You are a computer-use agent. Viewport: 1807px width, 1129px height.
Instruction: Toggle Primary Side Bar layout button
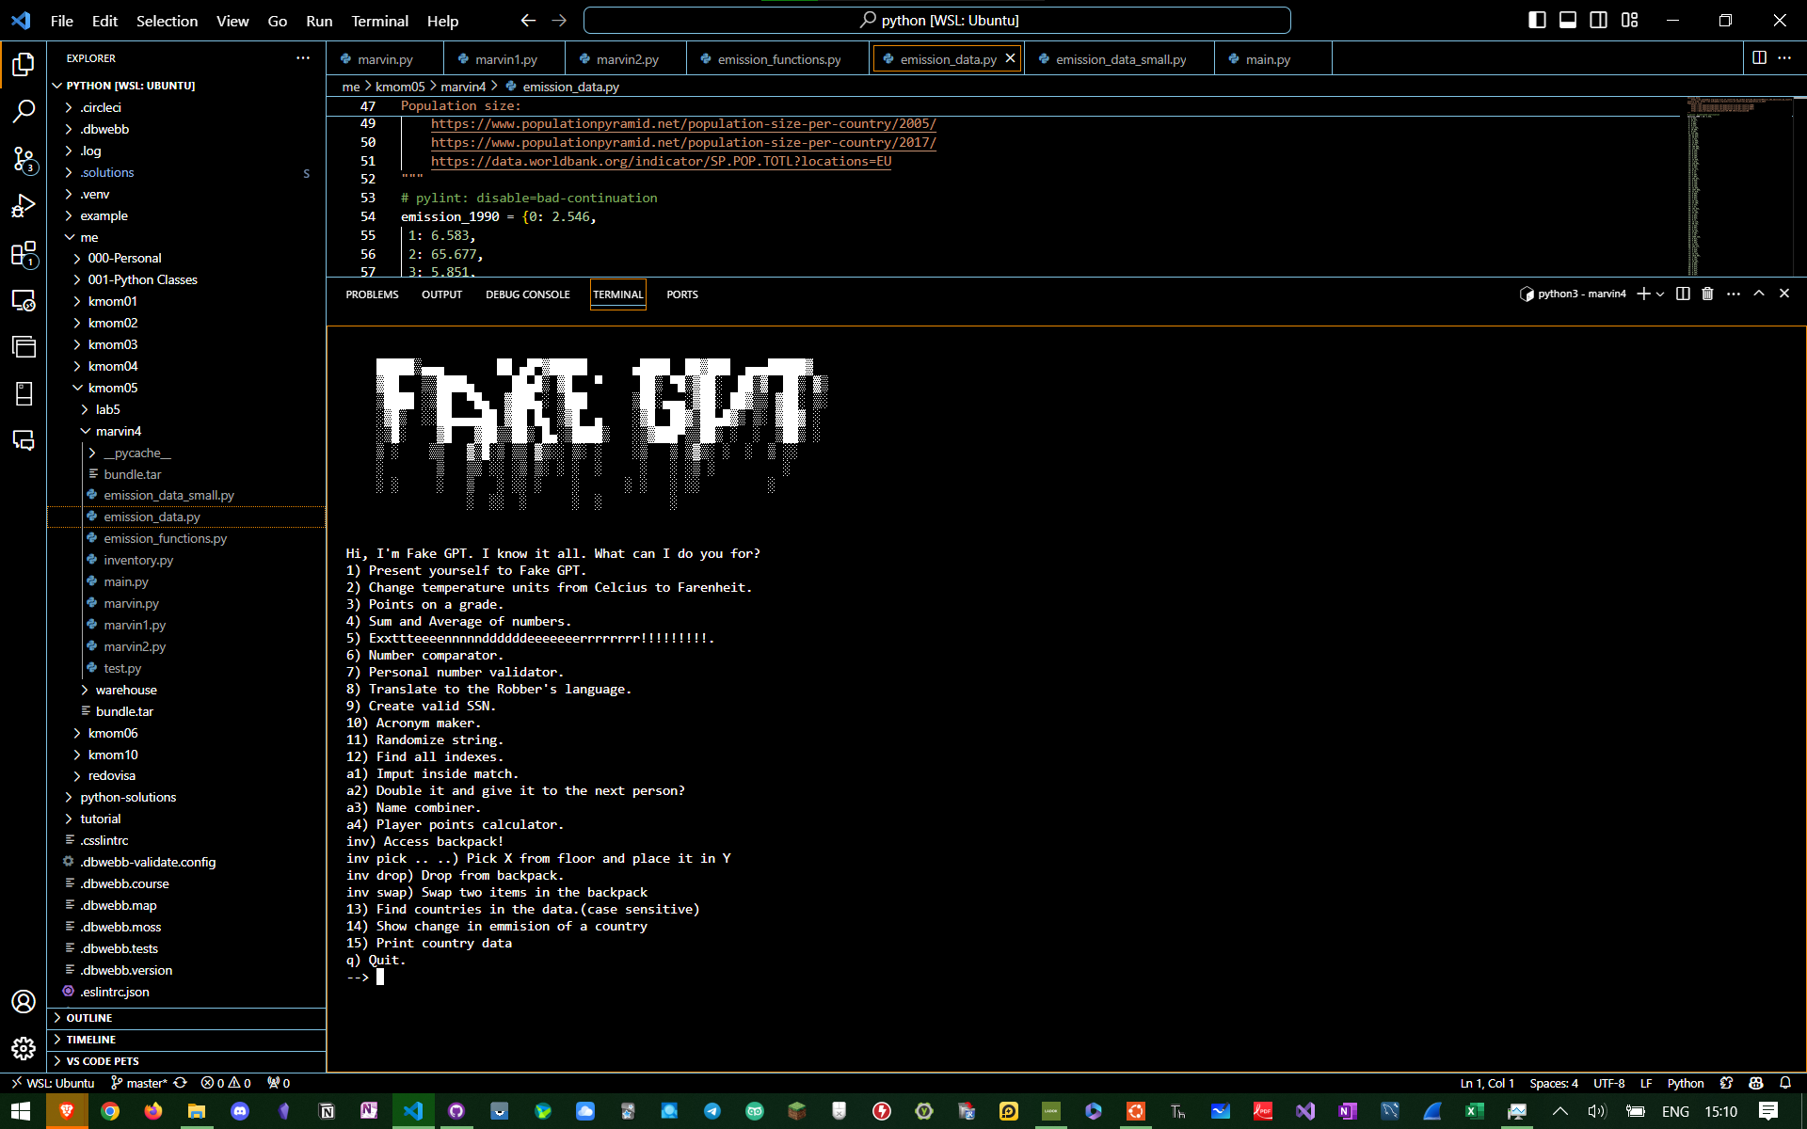(x=1537, y=20)
